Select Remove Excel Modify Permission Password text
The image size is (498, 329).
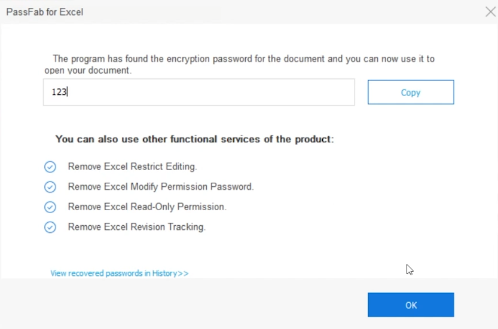[161, 187]
